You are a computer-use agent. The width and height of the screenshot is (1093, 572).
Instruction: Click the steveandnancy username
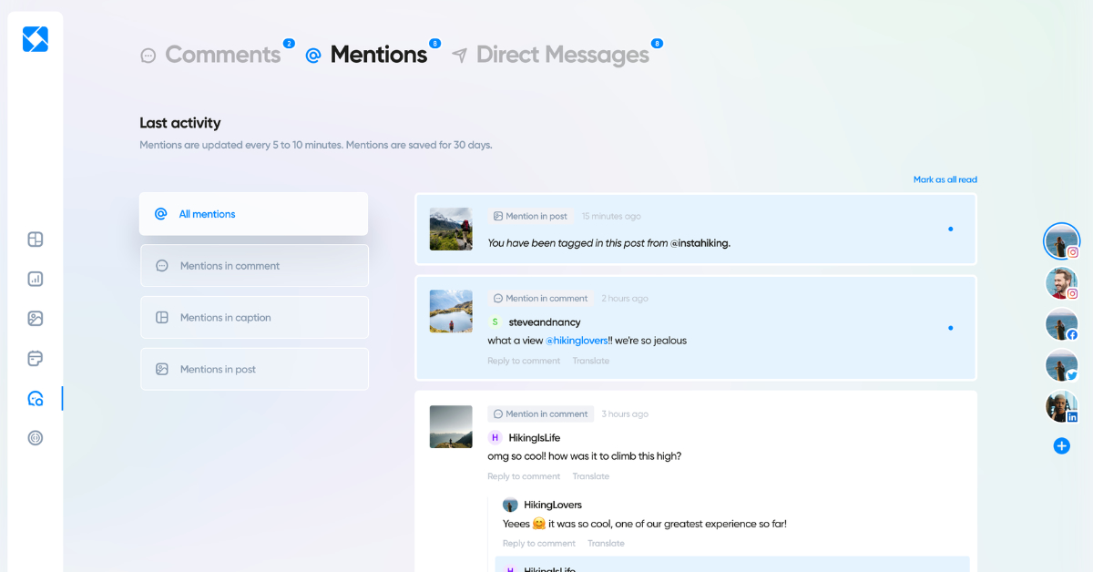pyautogui.click(x=545, y=322)
